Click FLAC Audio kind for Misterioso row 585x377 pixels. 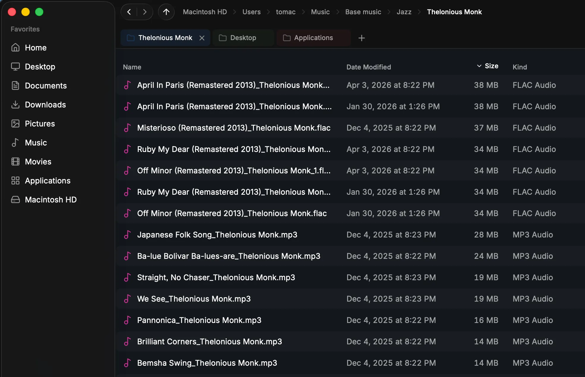(x=534, y=128)
